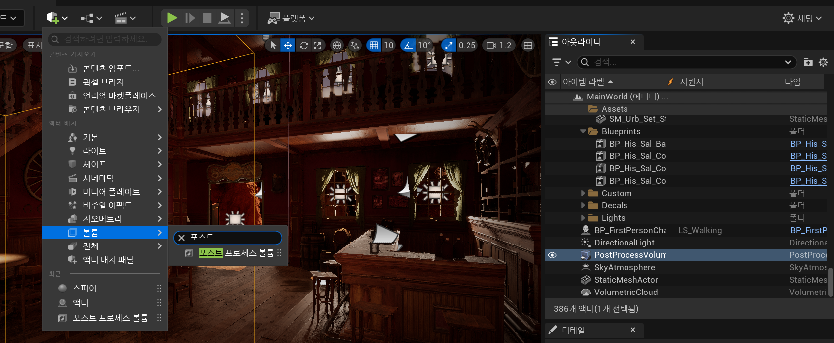Open 액터 배치 패널

[104, 260]
